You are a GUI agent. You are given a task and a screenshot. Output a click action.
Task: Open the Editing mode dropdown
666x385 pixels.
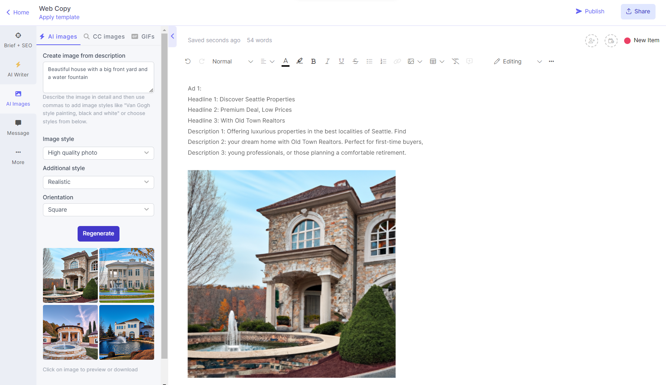coord(518,61)
